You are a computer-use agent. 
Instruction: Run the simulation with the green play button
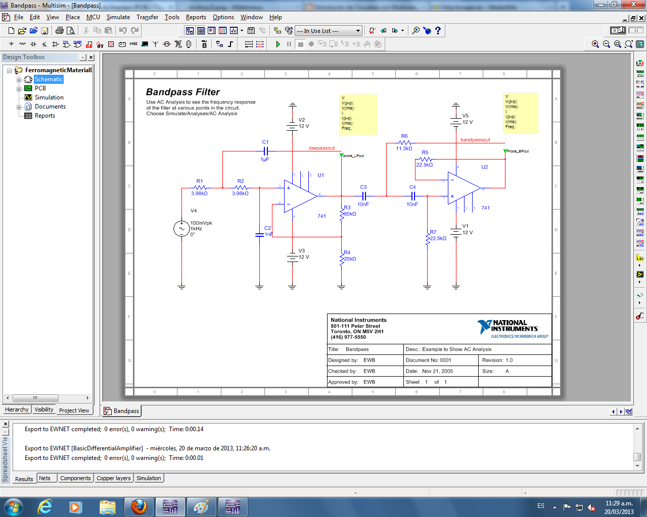(x=278, y=44)
